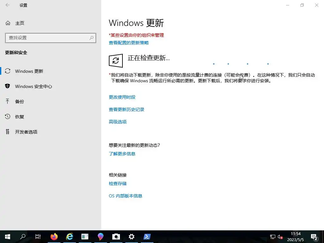This screenshot has height=243, width=324.
Task: Open PowerShell from the taskbar
Action: (x=147, y=237)
